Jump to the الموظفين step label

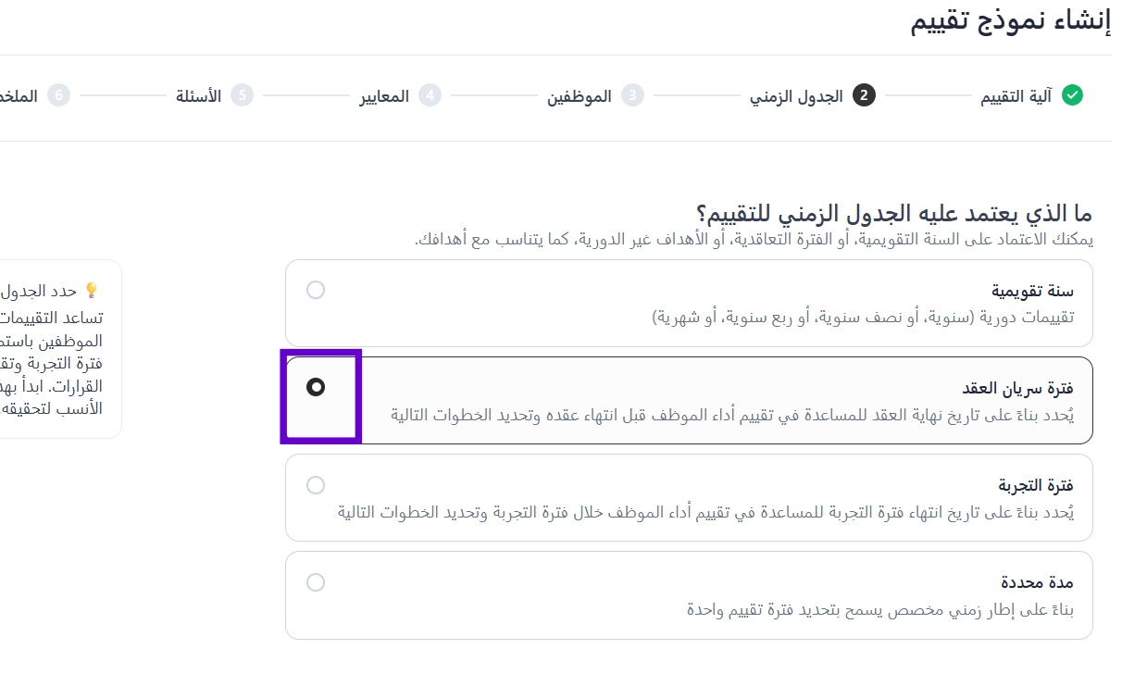[580, 96]
